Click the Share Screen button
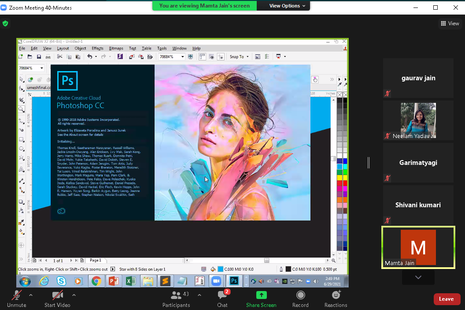 tap(261, 299)
